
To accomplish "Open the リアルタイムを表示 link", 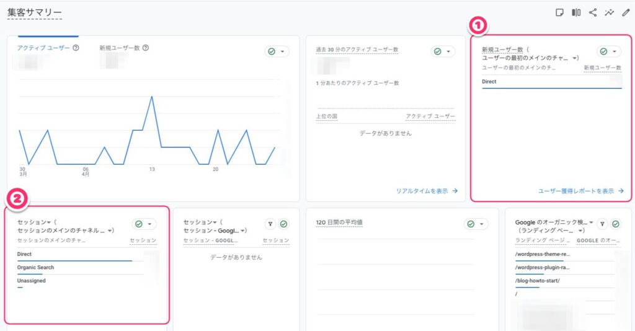I will (427, 191).
